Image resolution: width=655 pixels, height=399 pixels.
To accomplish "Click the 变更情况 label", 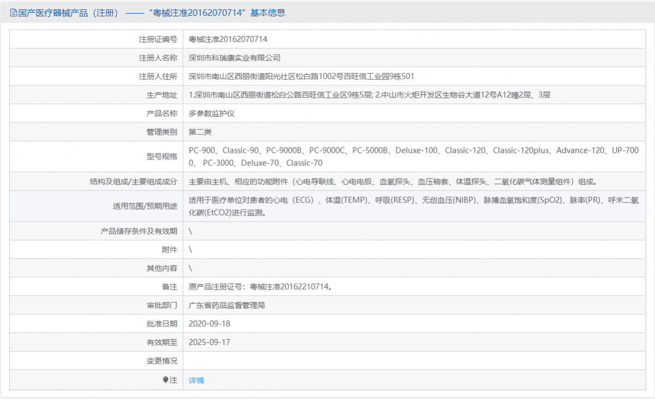I will [x=162, y=361].
